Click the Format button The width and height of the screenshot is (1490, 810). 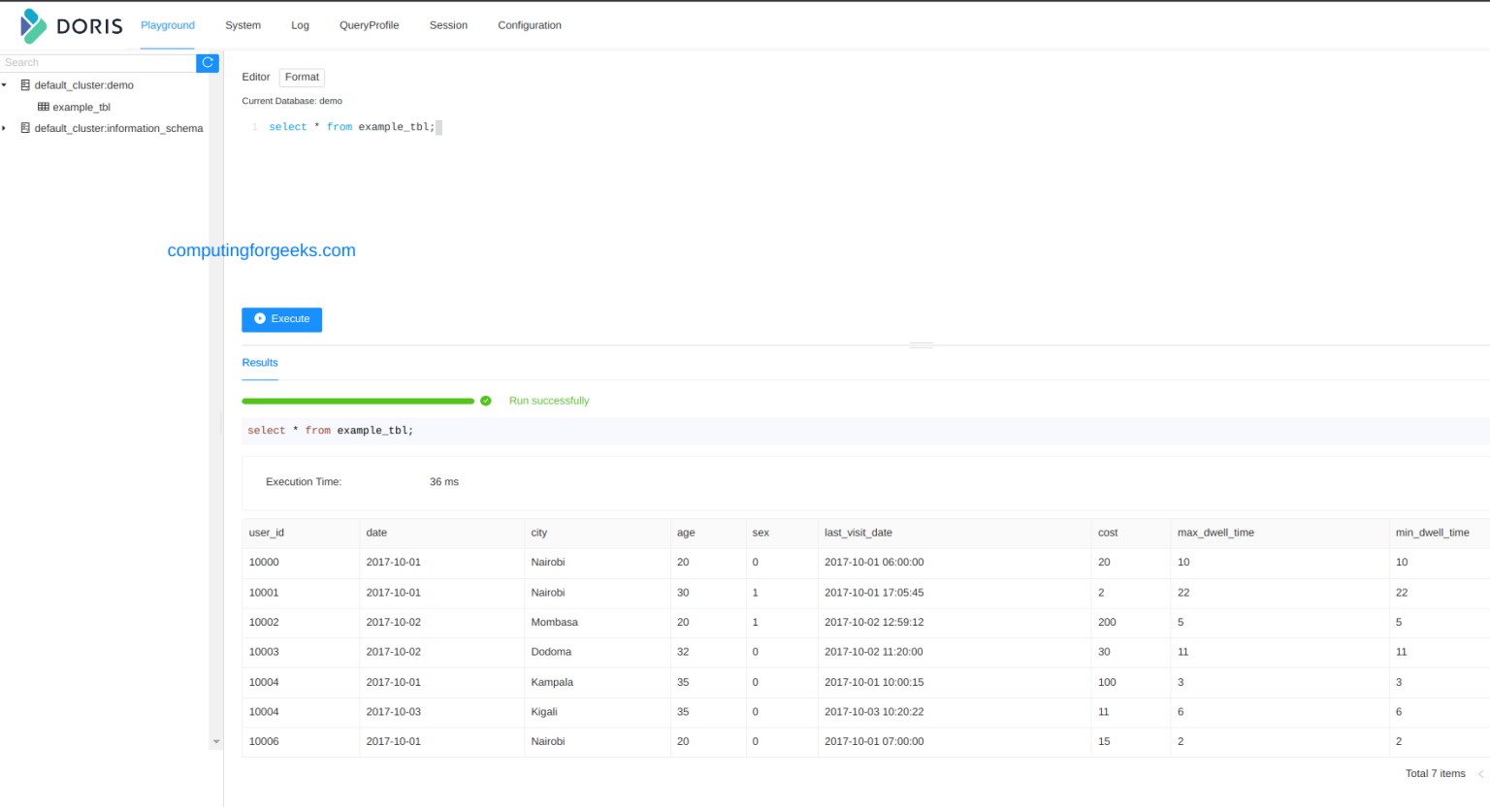[x=301, y=77]
